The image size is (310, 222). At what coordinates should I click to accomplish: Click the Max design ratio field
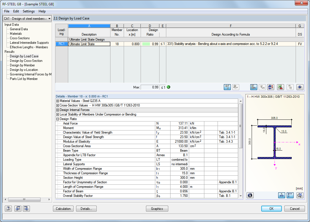tap(150, 87)
